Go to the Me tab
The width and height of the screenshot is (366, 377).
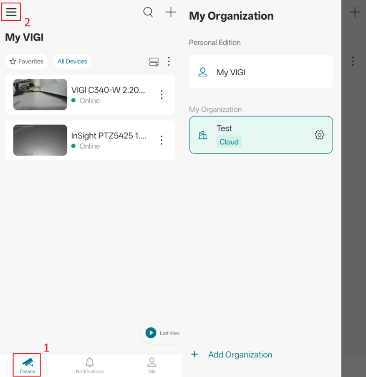coord(152,365)
